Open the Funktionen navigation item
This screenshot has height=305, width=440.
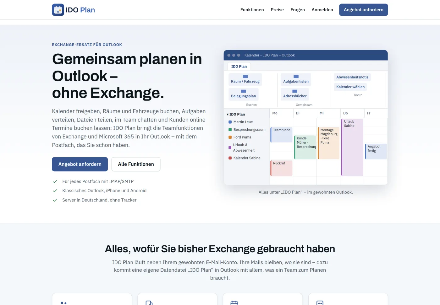252,10
